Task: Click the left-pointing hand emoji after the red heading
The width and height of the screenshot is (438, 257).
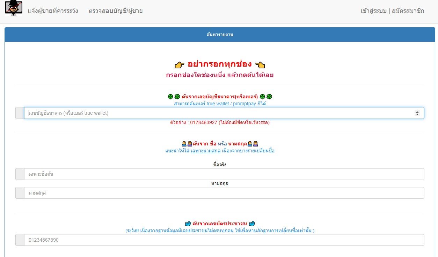Action: (x=260, y=65)
